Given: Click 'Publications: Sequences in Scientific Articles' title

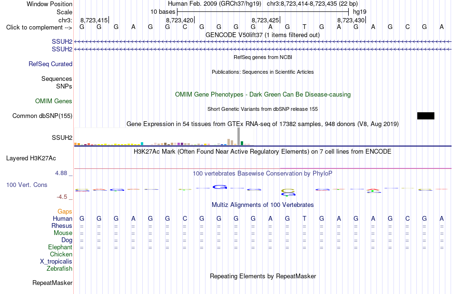Looking at the screenshot, I should [x=263, y=72].
